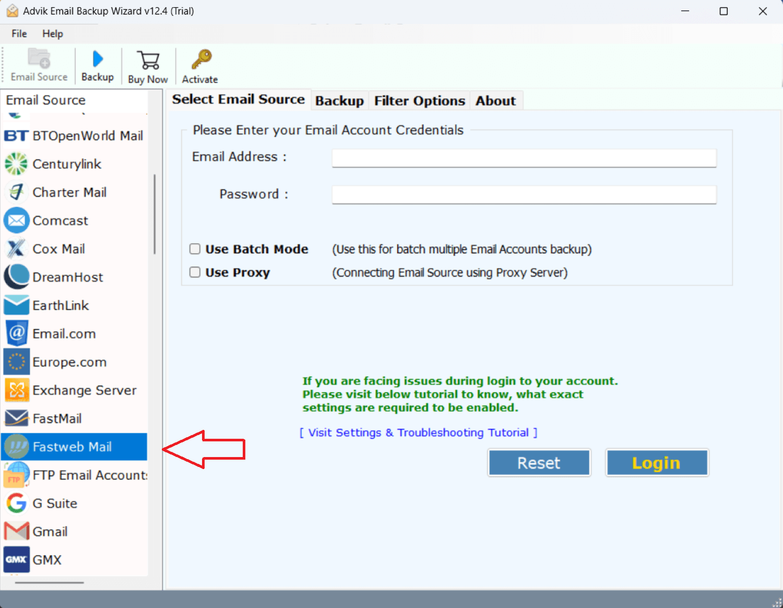Image resolution: width=783 pixels, height=608 pixels.
Task: Select the Europe.com stars icon
Action: pyautogui.click(x=16, y=361)
